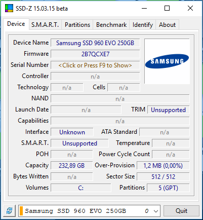Click the Sector Size 512 / 512 value

coord(163,177)
